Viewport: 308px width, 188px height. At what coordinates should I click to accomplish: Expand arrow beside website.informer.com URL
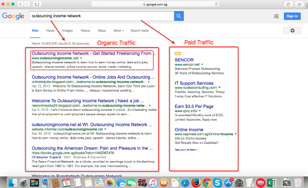(105, 129)
